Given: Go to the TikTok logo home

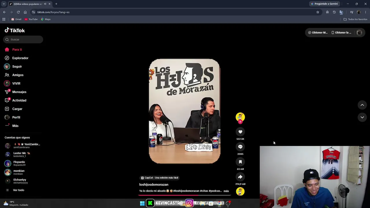Looking at the screenshot, I should pos(15,30).
